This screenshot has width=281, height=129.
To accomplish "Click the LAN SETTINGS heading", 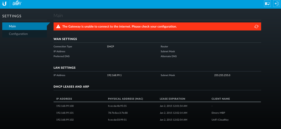I will [64, 68].
